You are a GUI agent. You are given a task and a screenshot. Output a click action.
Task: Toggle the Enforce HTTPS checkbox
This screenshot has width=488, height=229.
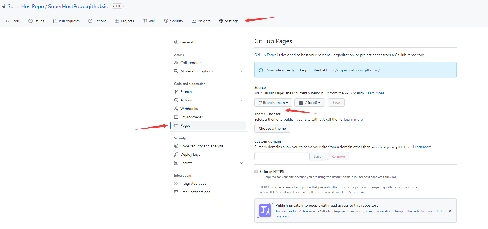point(256,172)
